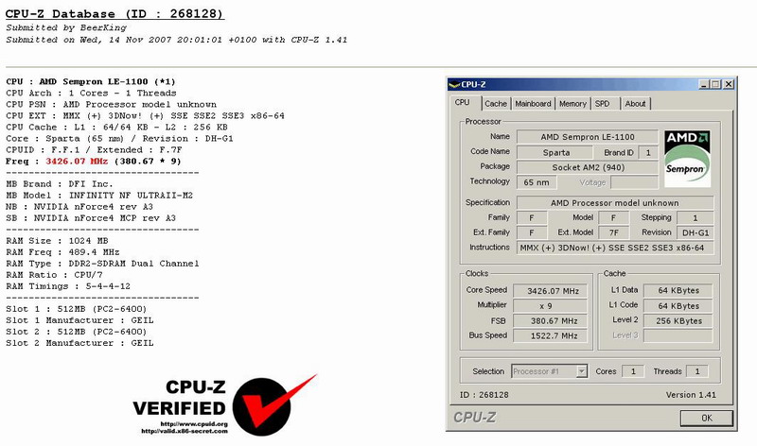Click the Revision field DH-G1
This screenshot has width=757, height=446.
695,232
